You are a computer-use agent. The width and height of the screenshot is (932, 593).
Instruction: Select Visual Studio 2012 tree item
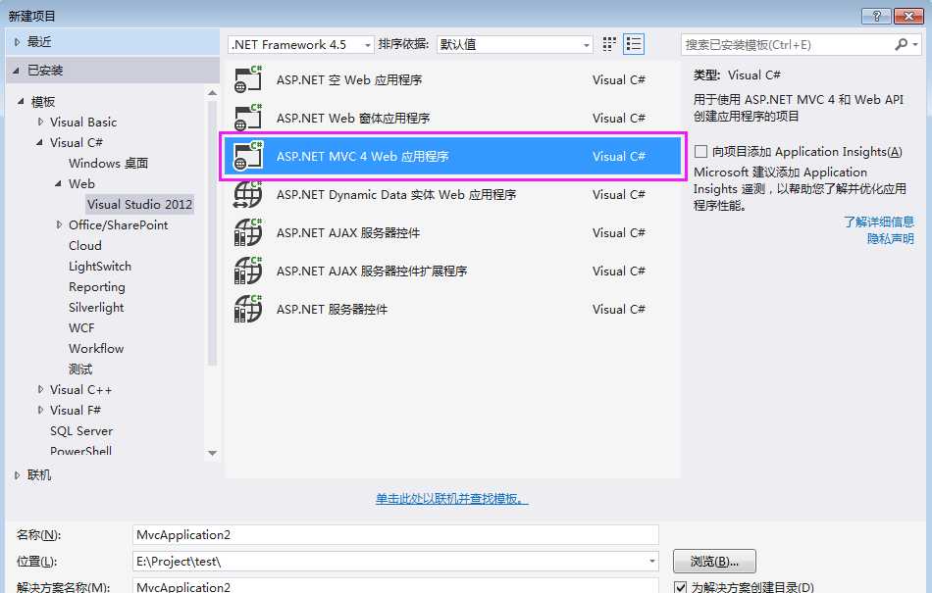(139, 204)
